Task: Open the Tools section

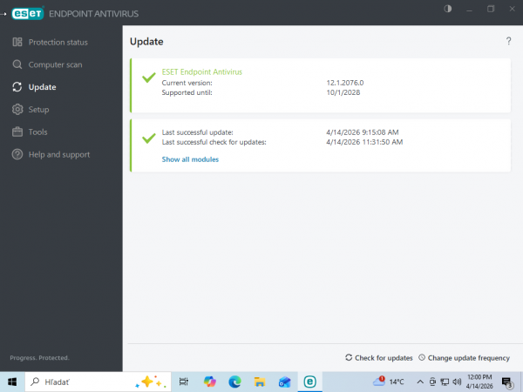Action: pos(37,132)
